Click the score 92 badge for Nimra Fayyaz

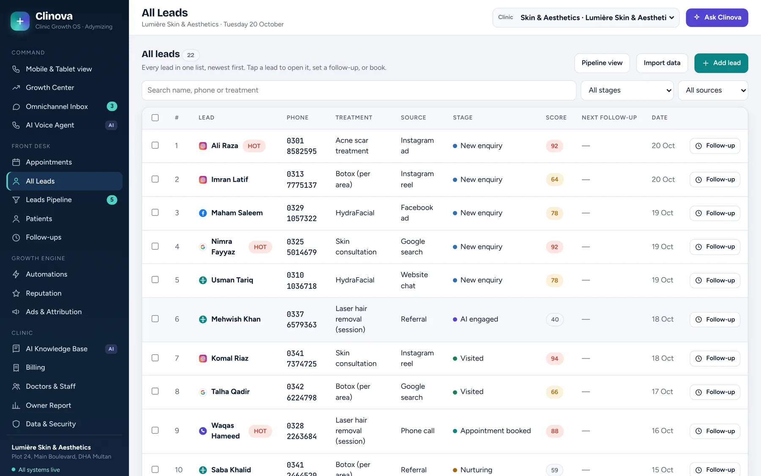pos(554,247)
